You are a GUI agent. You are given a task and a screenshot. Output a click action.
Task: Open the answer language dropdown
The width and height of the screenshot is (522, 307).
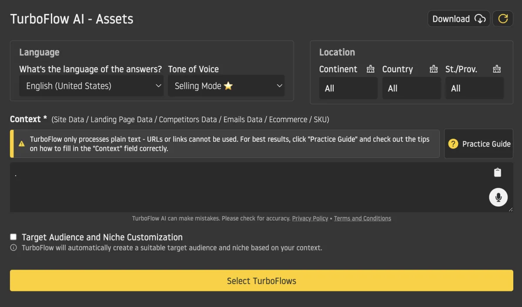pyautogui.click(x=91, y=86)
